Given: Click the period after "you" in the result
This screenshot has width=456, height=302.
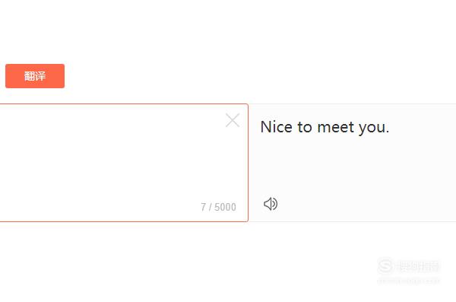Looking at the screenshot, I should tap(388, 132).
